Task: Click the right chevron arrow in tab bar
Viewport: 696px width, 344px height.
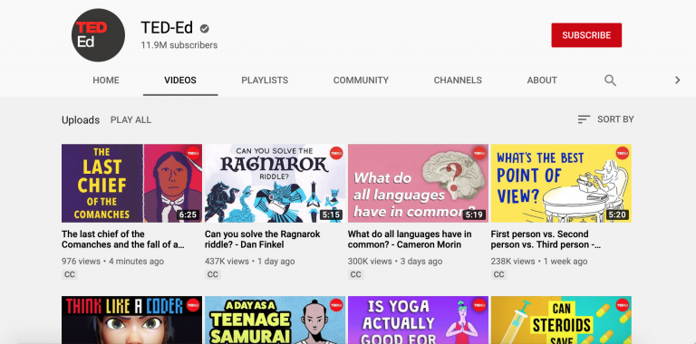Action: tap(677, 81)
